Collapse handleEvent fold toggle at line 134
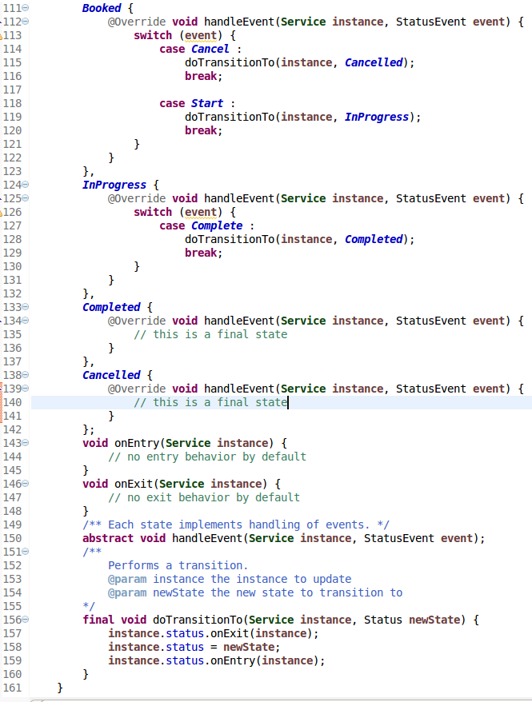 coord(26,321)
